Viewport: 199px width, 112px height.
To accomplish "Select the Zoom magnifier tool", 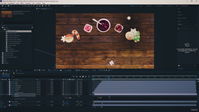I will click(x=11, y=6).
